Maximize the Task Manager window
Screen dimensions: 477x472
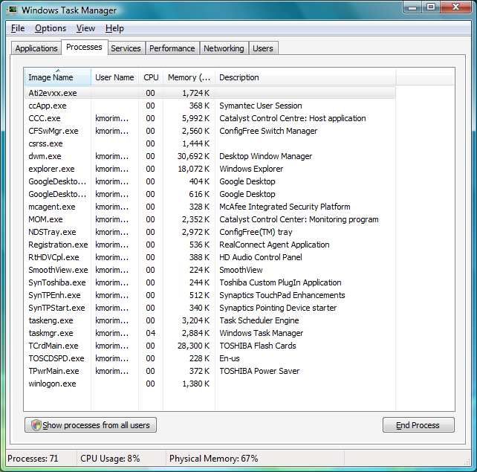(x=431, y=7)
